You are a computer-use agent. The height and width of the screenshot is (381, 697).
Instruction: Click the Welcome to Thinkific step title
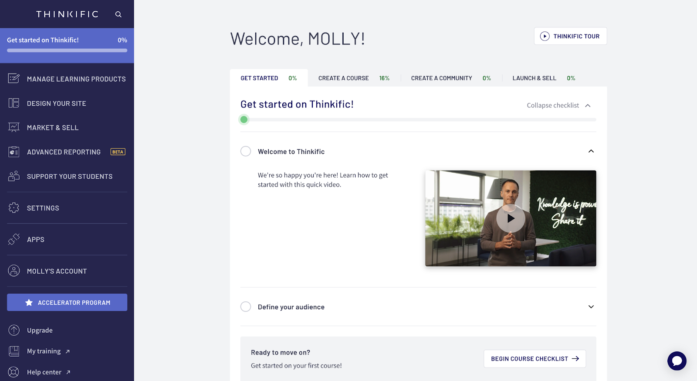(x=291, y=151)
